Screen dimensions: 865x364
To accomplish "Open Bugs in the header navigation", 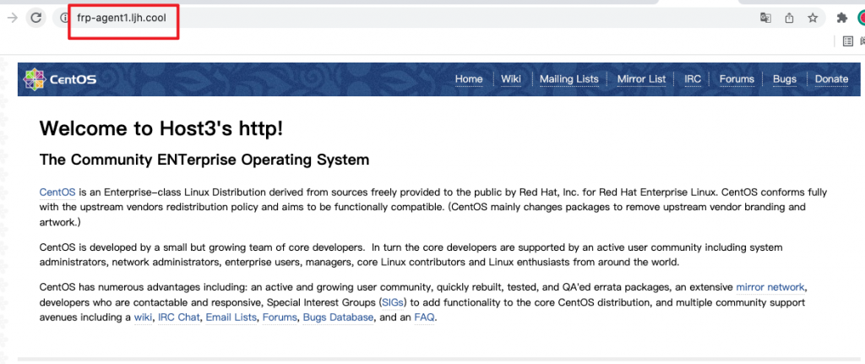I will tap(785, 79).
